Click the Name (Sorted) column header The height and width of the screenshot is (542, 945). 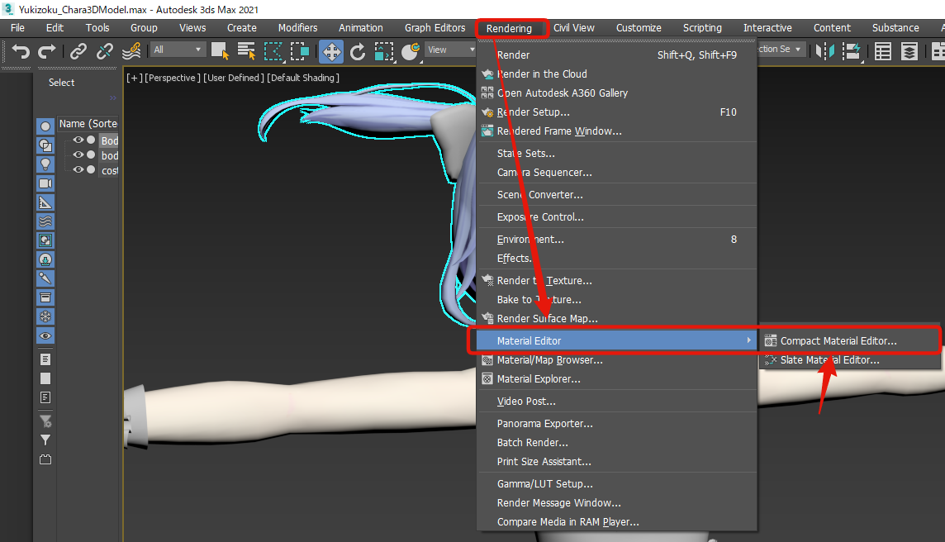(88, 124)
